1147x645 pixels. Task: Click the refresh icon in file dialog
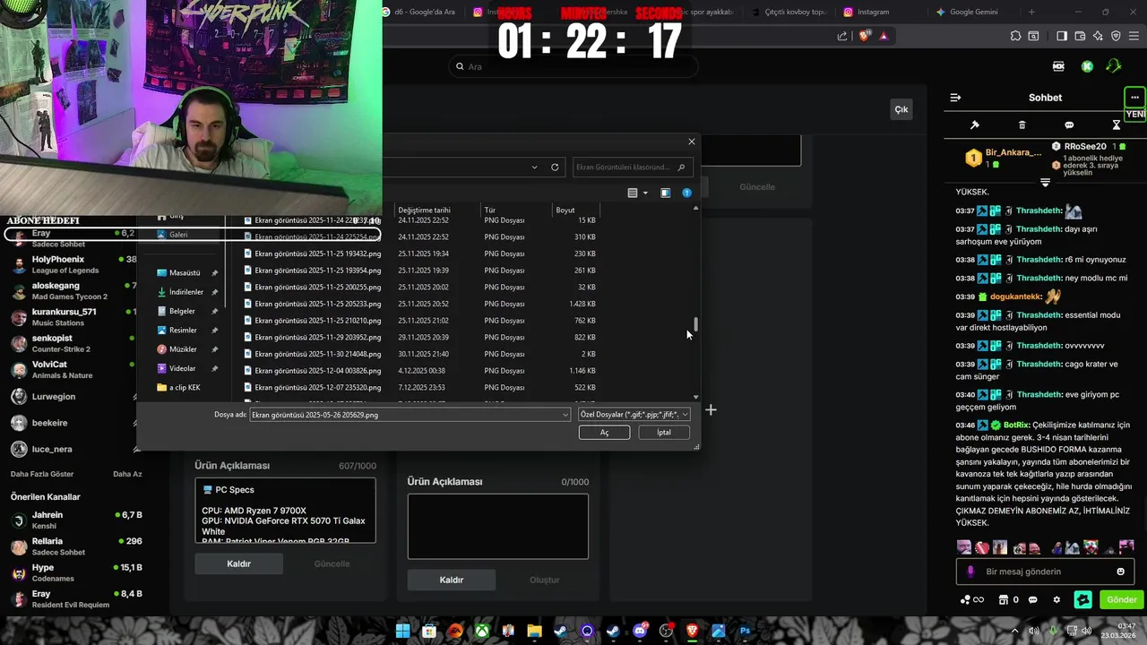555,168
